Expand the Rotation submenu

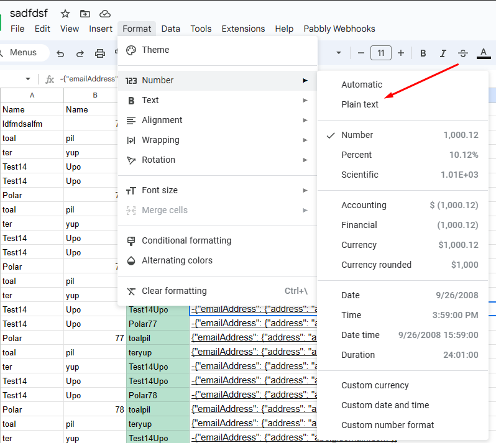(x=158, y=160)
